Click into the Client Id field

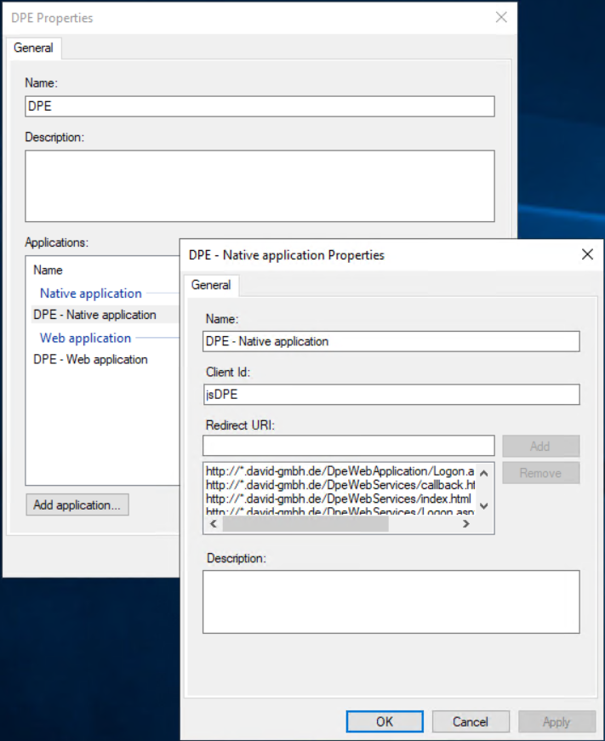click(391, 394)
